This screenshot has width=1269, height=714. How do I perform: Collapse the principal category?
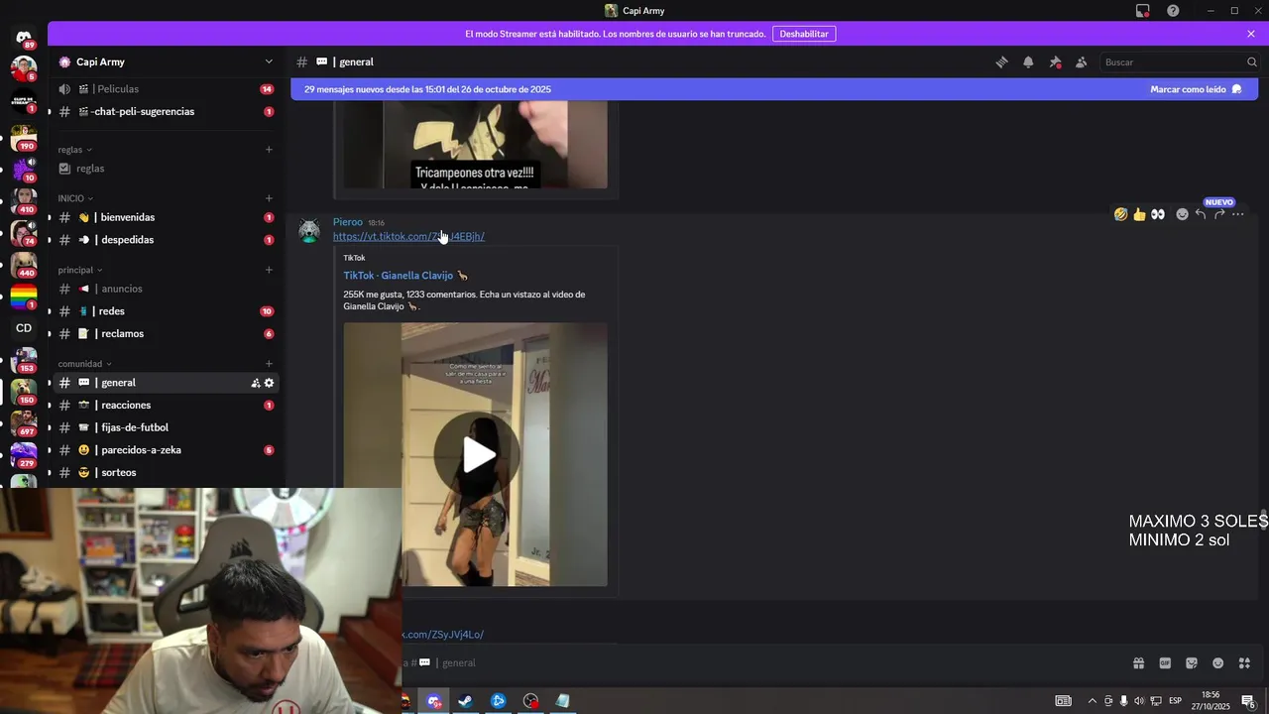pyautogui.click(x=80, y=270)
